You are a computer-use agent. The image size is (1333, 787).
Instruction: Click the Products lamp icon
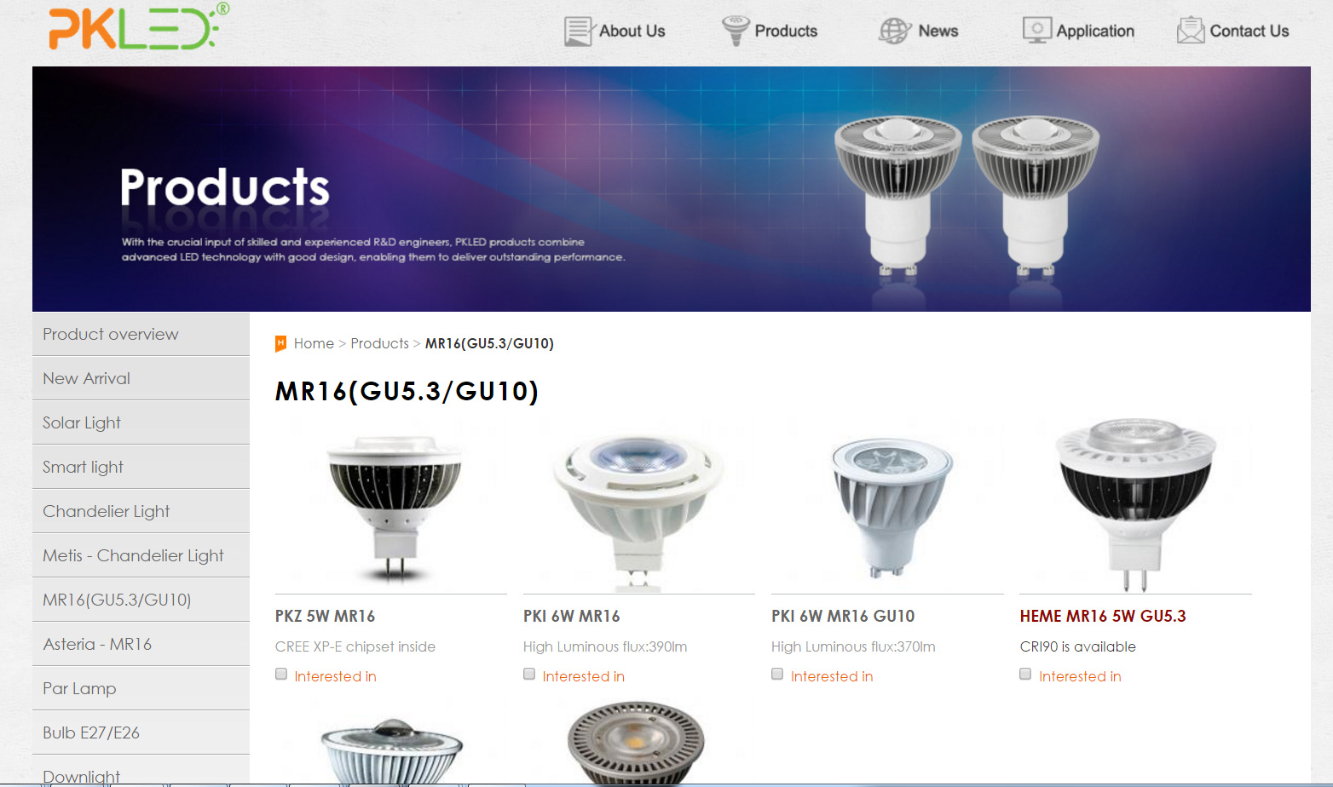tap(736, 31)
